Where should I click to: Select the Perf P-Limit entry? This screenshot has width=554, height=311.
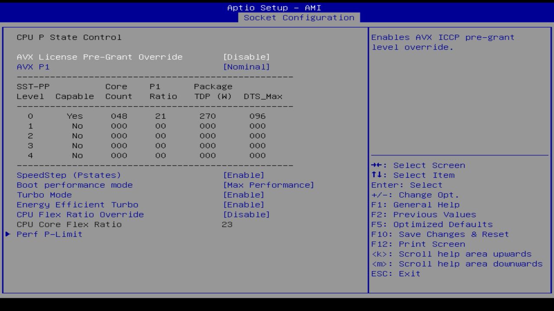pos(49,234)
